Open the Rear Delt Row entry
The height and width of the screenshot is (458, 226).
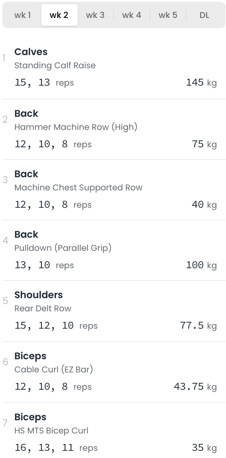(43, 309)
